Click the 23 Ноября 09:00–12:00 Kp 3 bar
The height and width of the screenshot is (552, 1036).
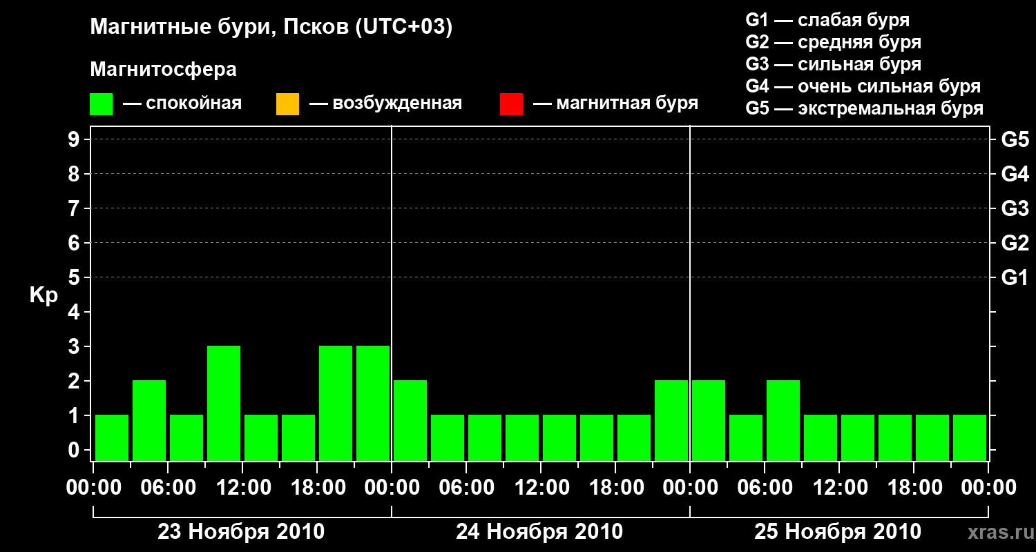tap(224, 403)
